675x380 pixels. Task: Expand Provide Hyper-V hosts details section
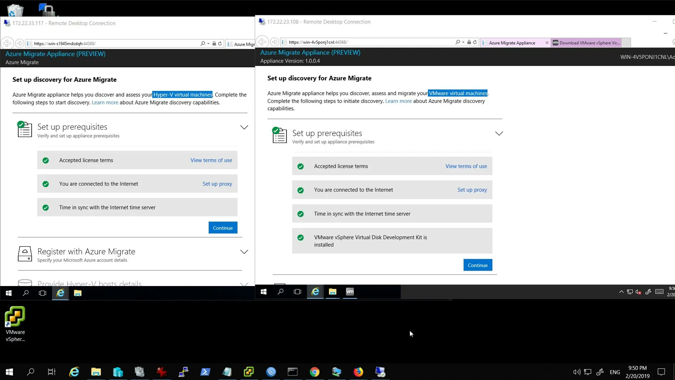pos(244,284)
